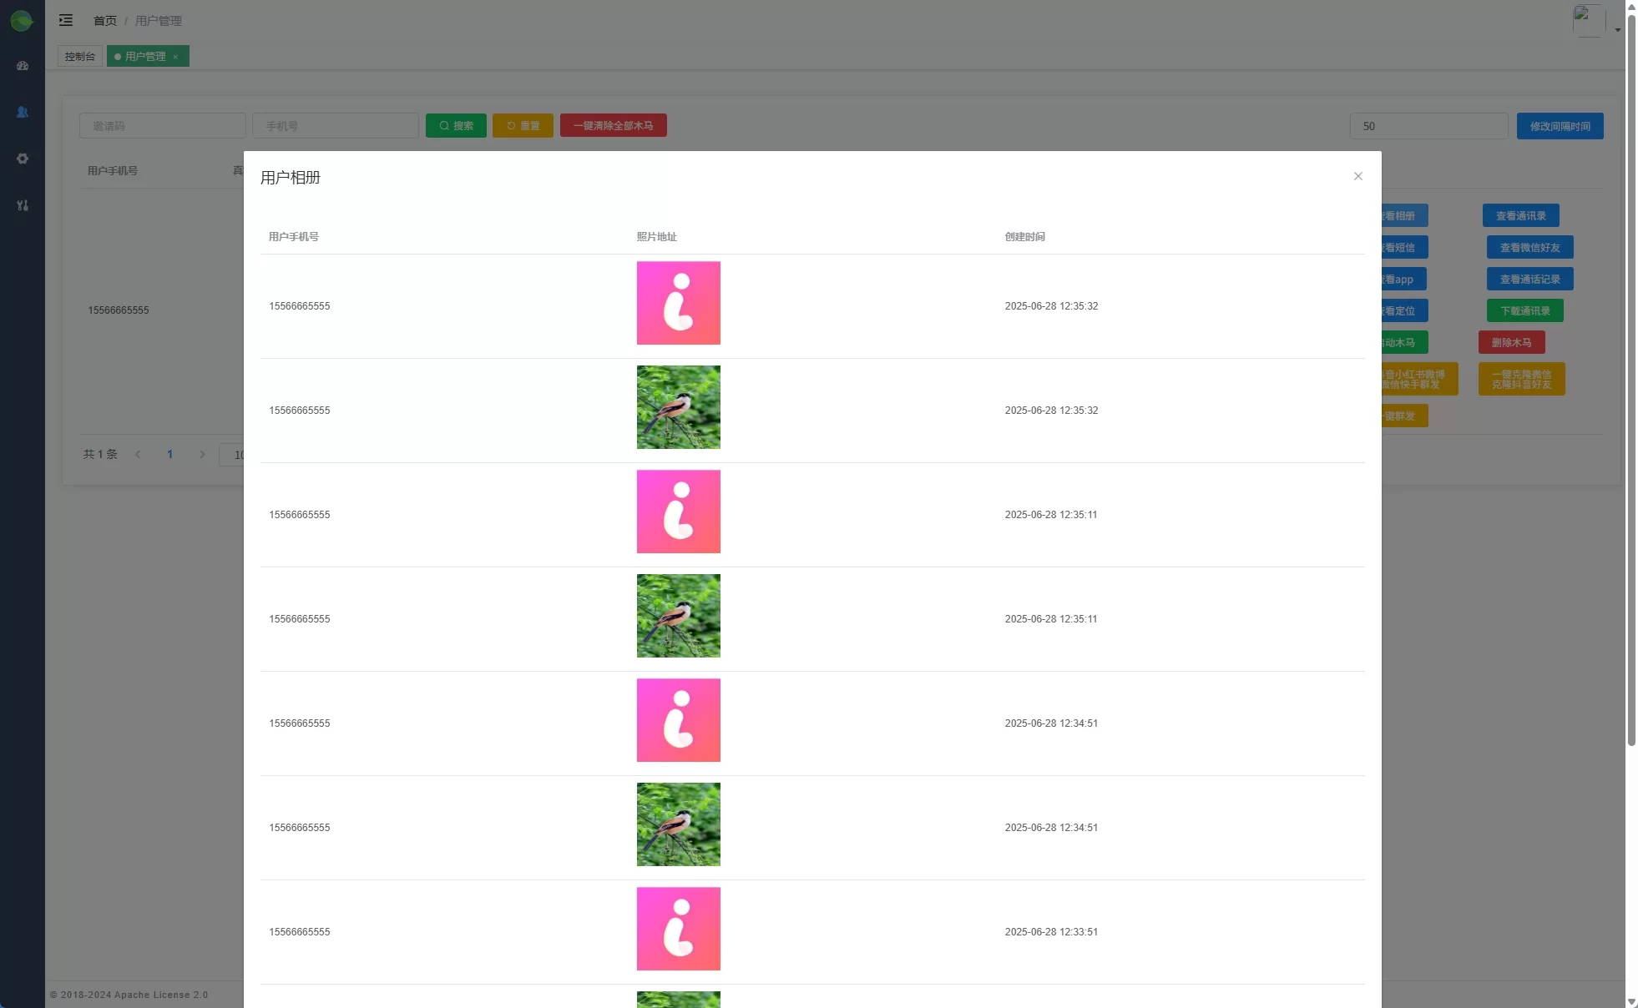The height and width of the screenshot is (1008, 1638).
Task: Click the user avatar at top right
Action: tap(1588, 21)
